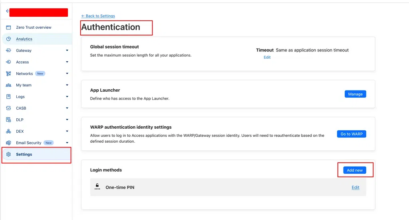
Task: Click the DEX sidebar icon
Action: click(x=9, y=131)
